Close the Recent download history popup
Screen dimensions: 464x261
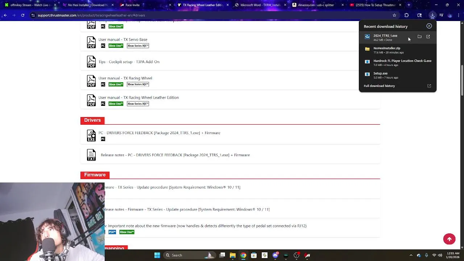coord(429,26)
